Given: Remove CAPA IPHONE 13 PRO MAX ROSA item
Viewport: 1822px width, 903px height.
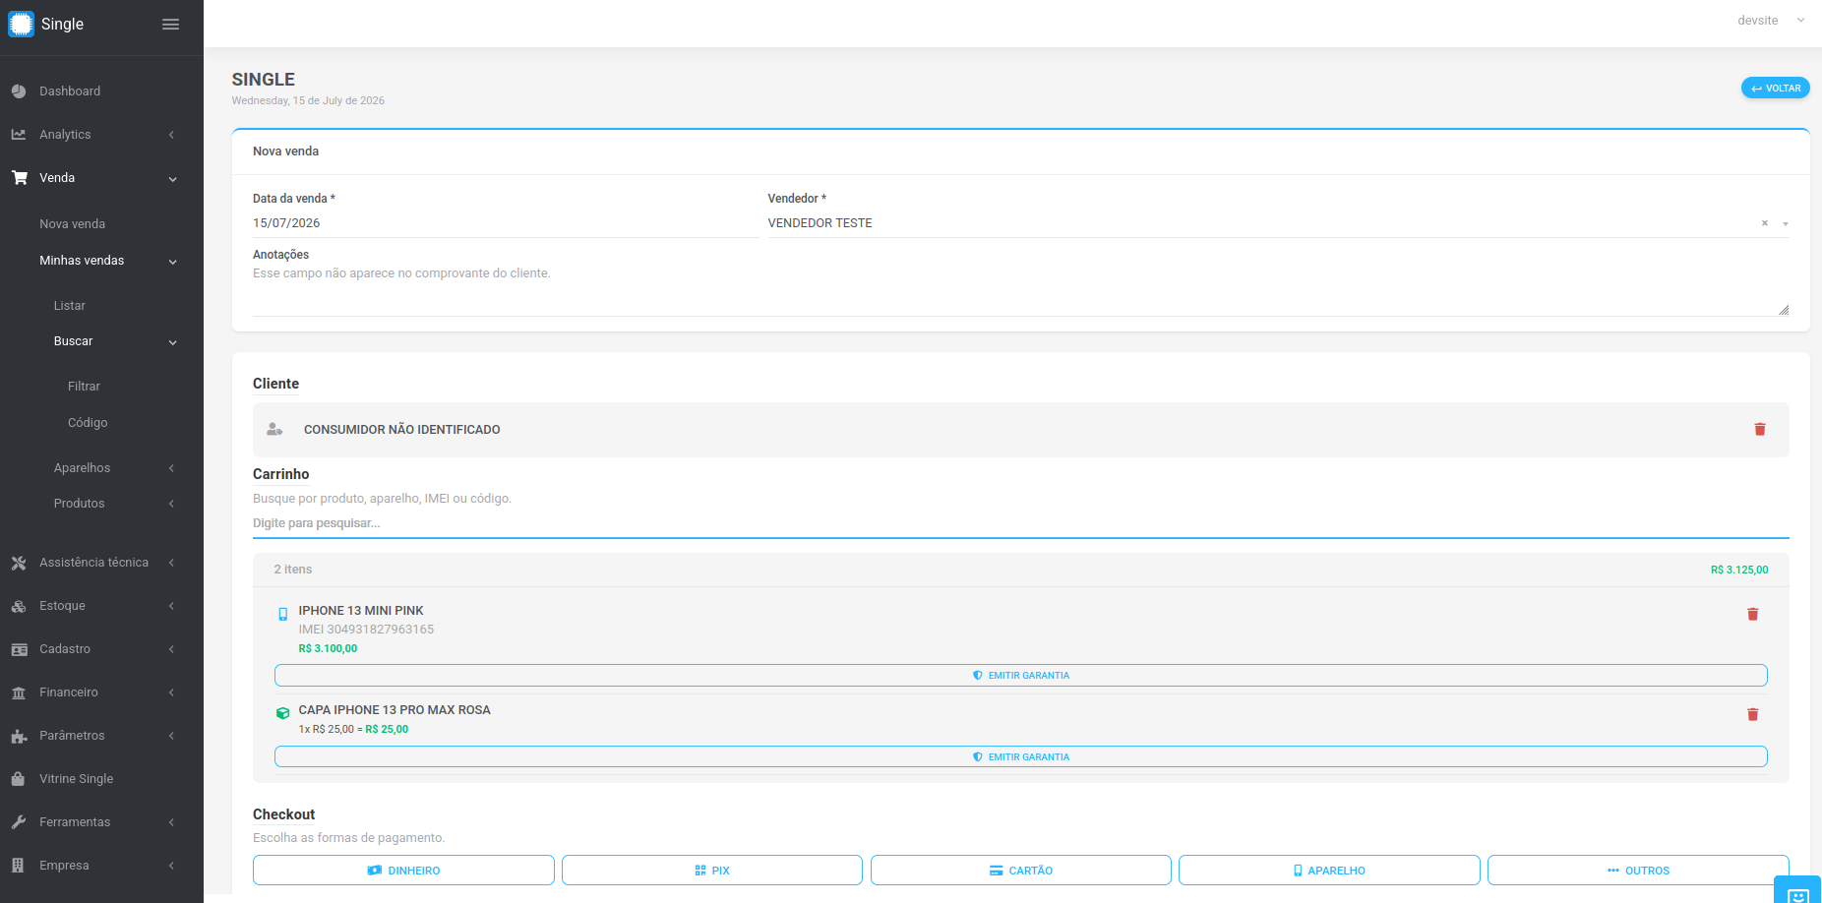Looking at the screenshot, I should pyautogui.click(x=1752, y=714).
